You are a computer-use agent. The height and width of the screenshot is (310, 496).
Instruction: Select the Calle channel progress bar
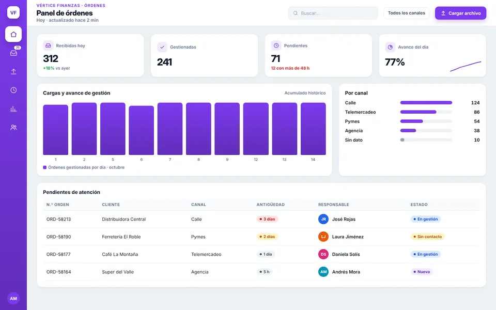coord(426,102)
